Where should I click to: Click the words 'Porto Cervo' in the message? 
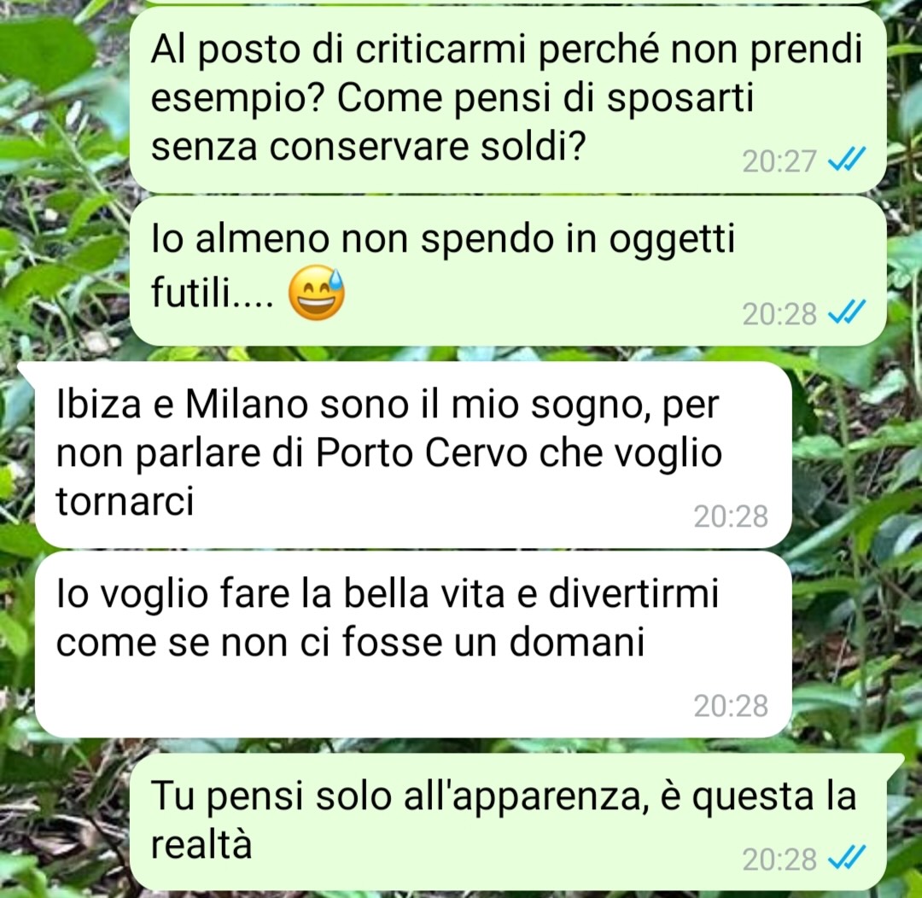pyautogui.click(x=421, y=452)
